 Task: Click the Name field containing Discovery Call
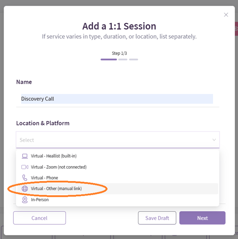[117, 99]
